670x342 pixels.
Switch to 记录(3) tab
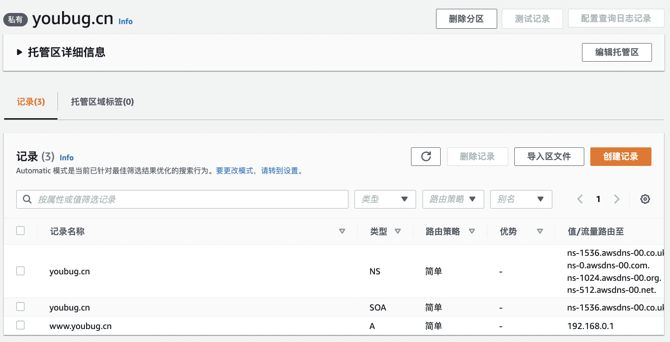point(31,102)
